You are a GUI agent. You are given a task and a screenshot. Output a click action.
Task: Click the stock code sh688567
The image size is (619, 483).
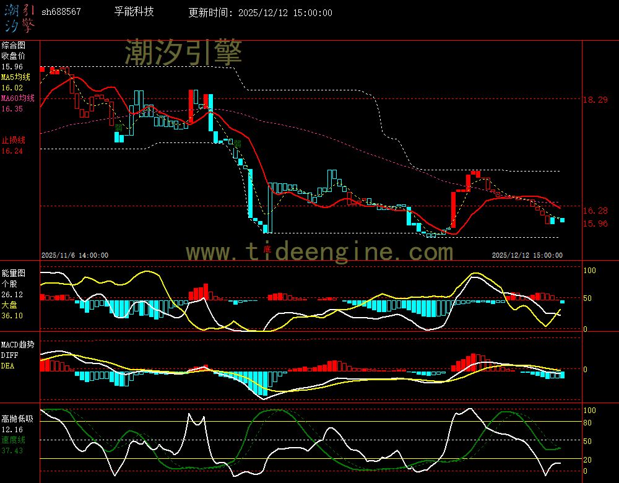coord(61,12)
